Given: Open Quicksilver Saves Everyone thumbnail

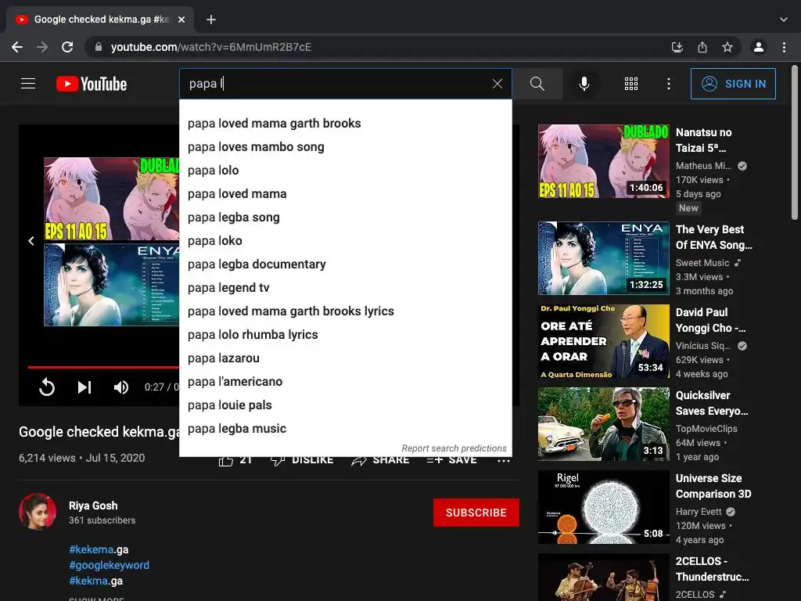Looking at the screenshot, I should [x=603, y=424].
